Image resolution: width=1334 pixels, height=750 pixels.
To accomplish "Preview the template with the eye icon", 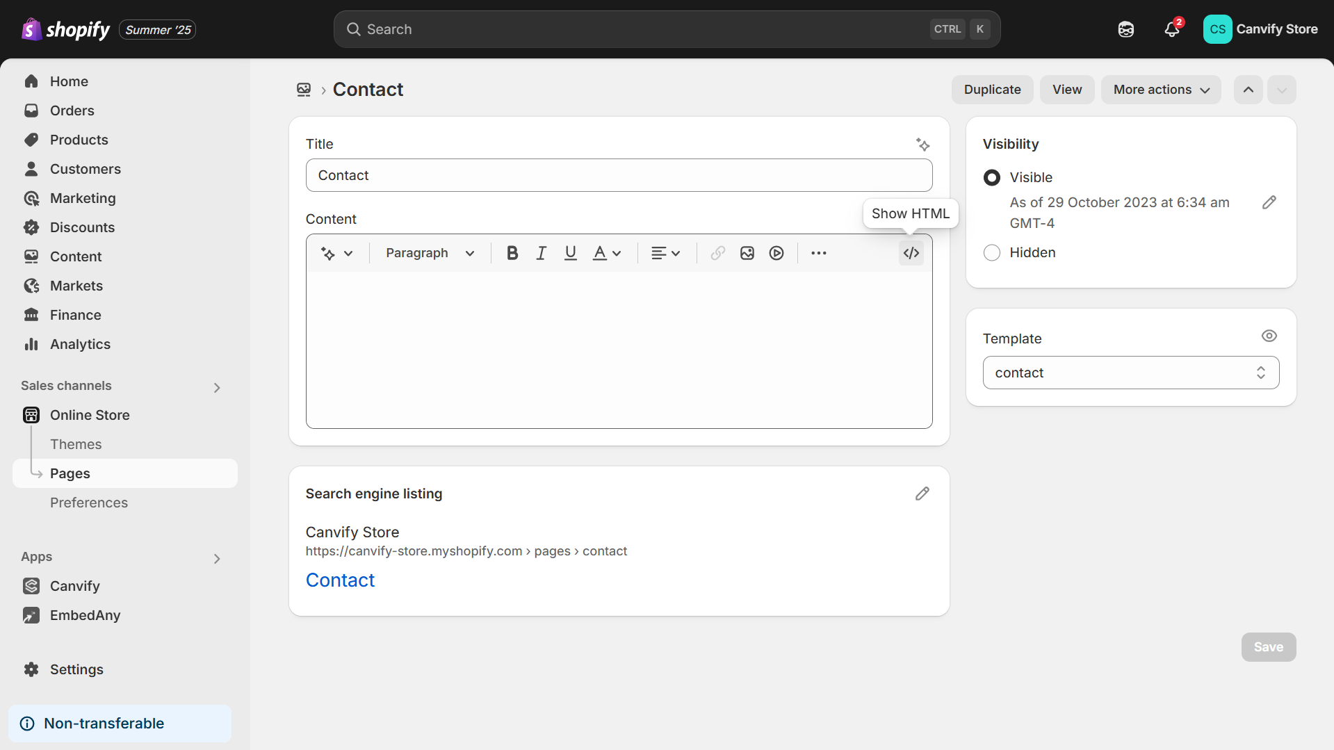I will click(x=1269, y=336).
